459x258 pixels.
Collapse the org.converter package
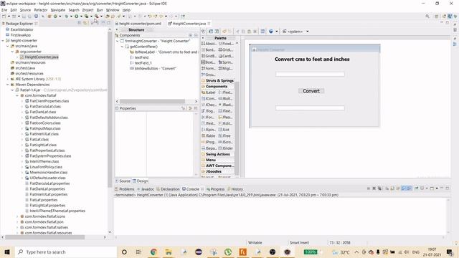13,52
